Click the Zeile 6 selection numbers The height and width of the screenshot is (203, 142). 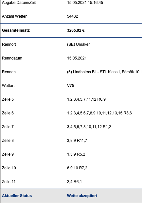[x=99, y=113]
